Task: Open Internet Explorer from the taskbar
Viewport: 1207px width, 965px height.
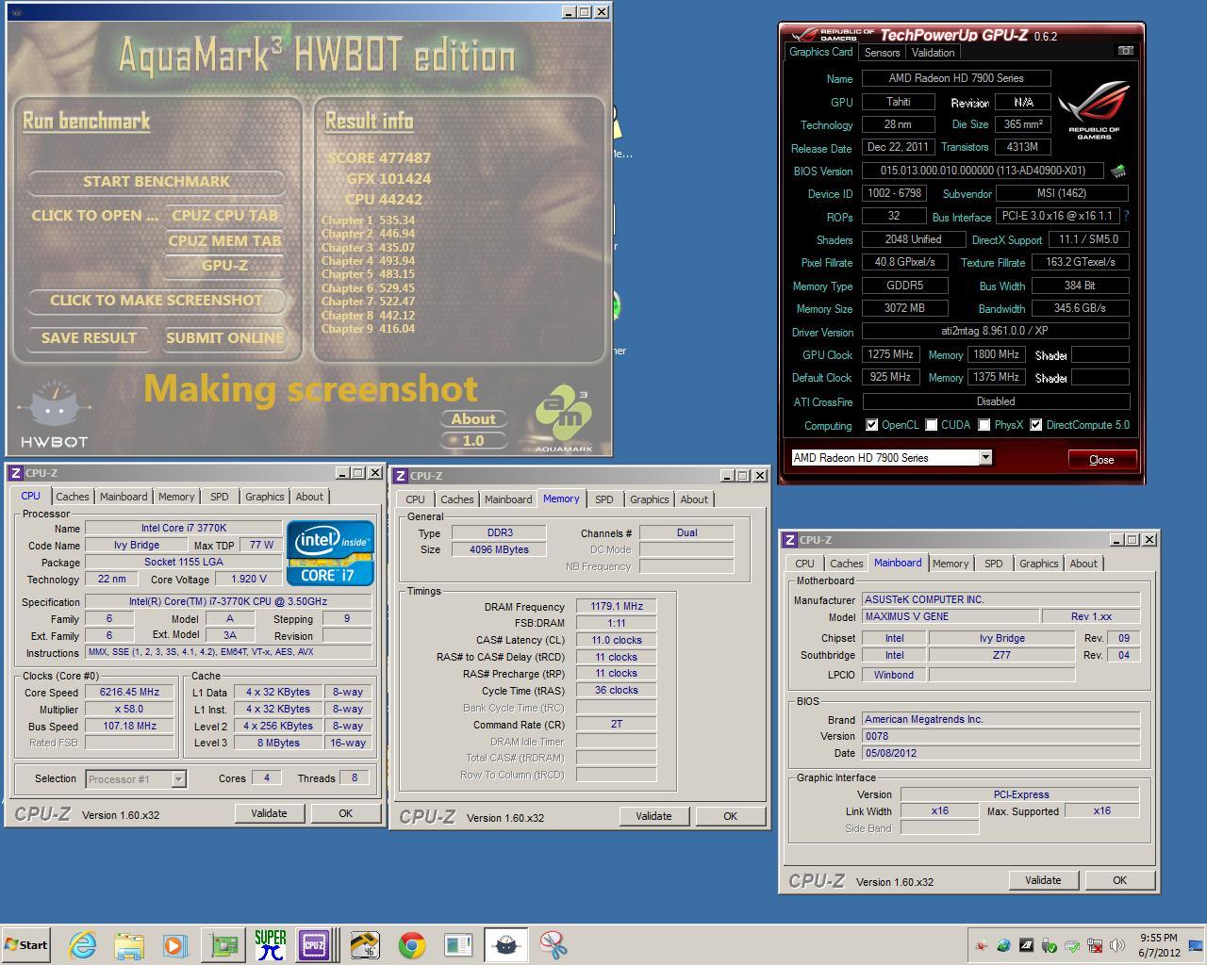Action: 82,945
